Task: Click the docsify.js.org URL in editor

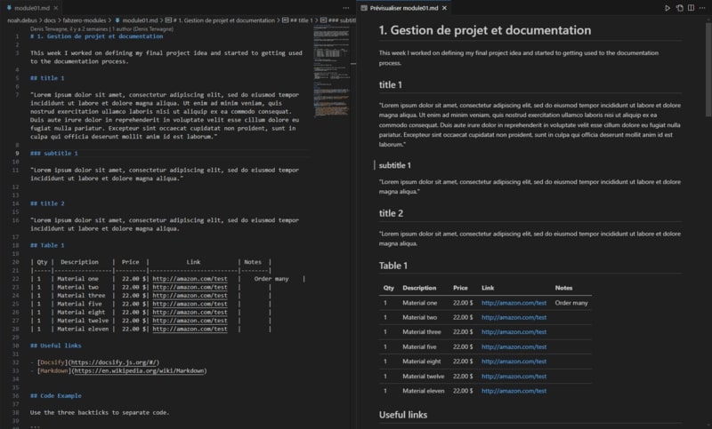Action: click(x=114, y=362)
